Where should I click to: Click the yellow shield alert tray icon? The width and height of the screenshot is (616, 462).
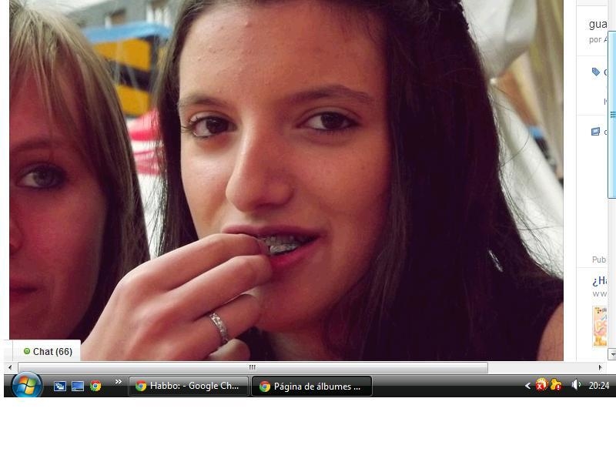[x=555, y=385]
